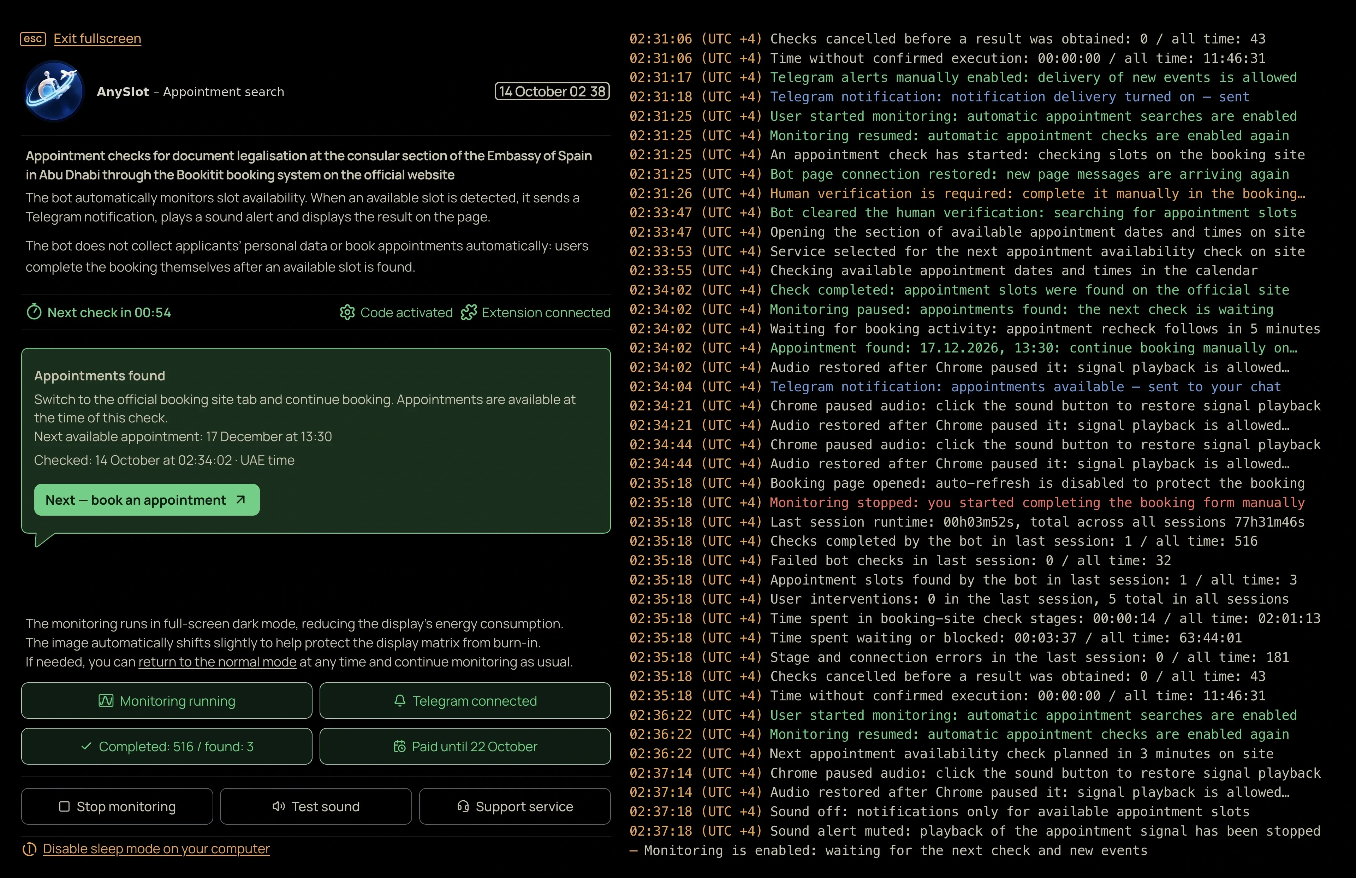Open Disable sleep mode on your computer link

156,849
